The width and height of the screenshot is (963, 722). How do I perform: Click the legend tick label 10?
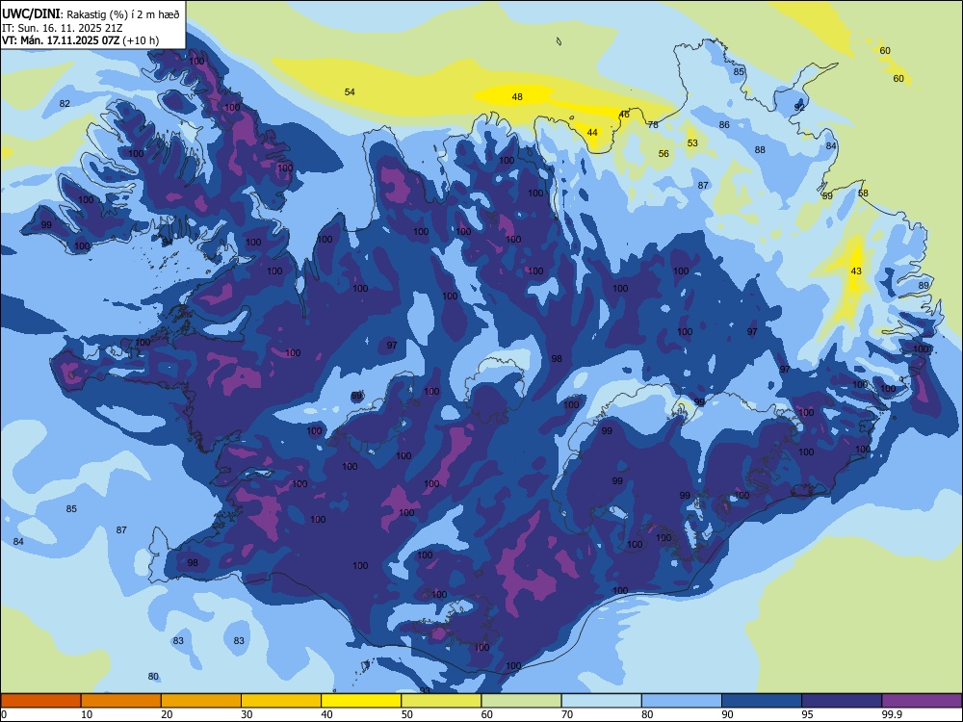87,714
